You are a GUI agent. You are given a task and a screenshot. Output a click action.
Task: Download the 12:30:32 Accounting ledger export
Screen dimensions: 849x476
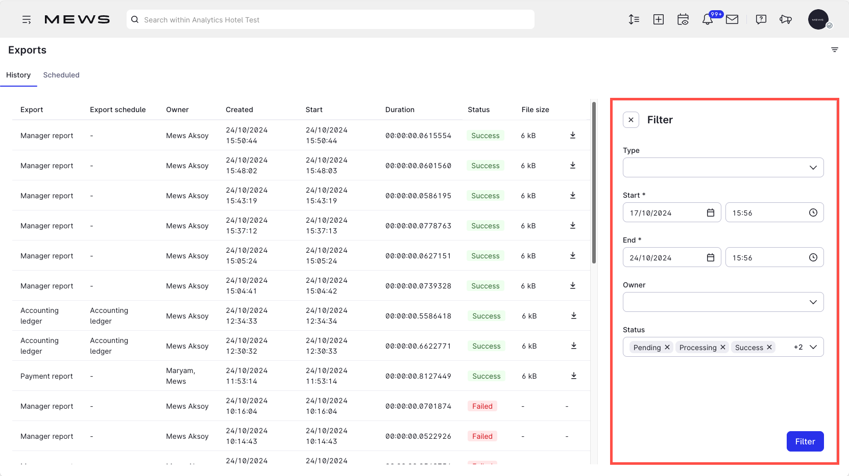point(574,346)
